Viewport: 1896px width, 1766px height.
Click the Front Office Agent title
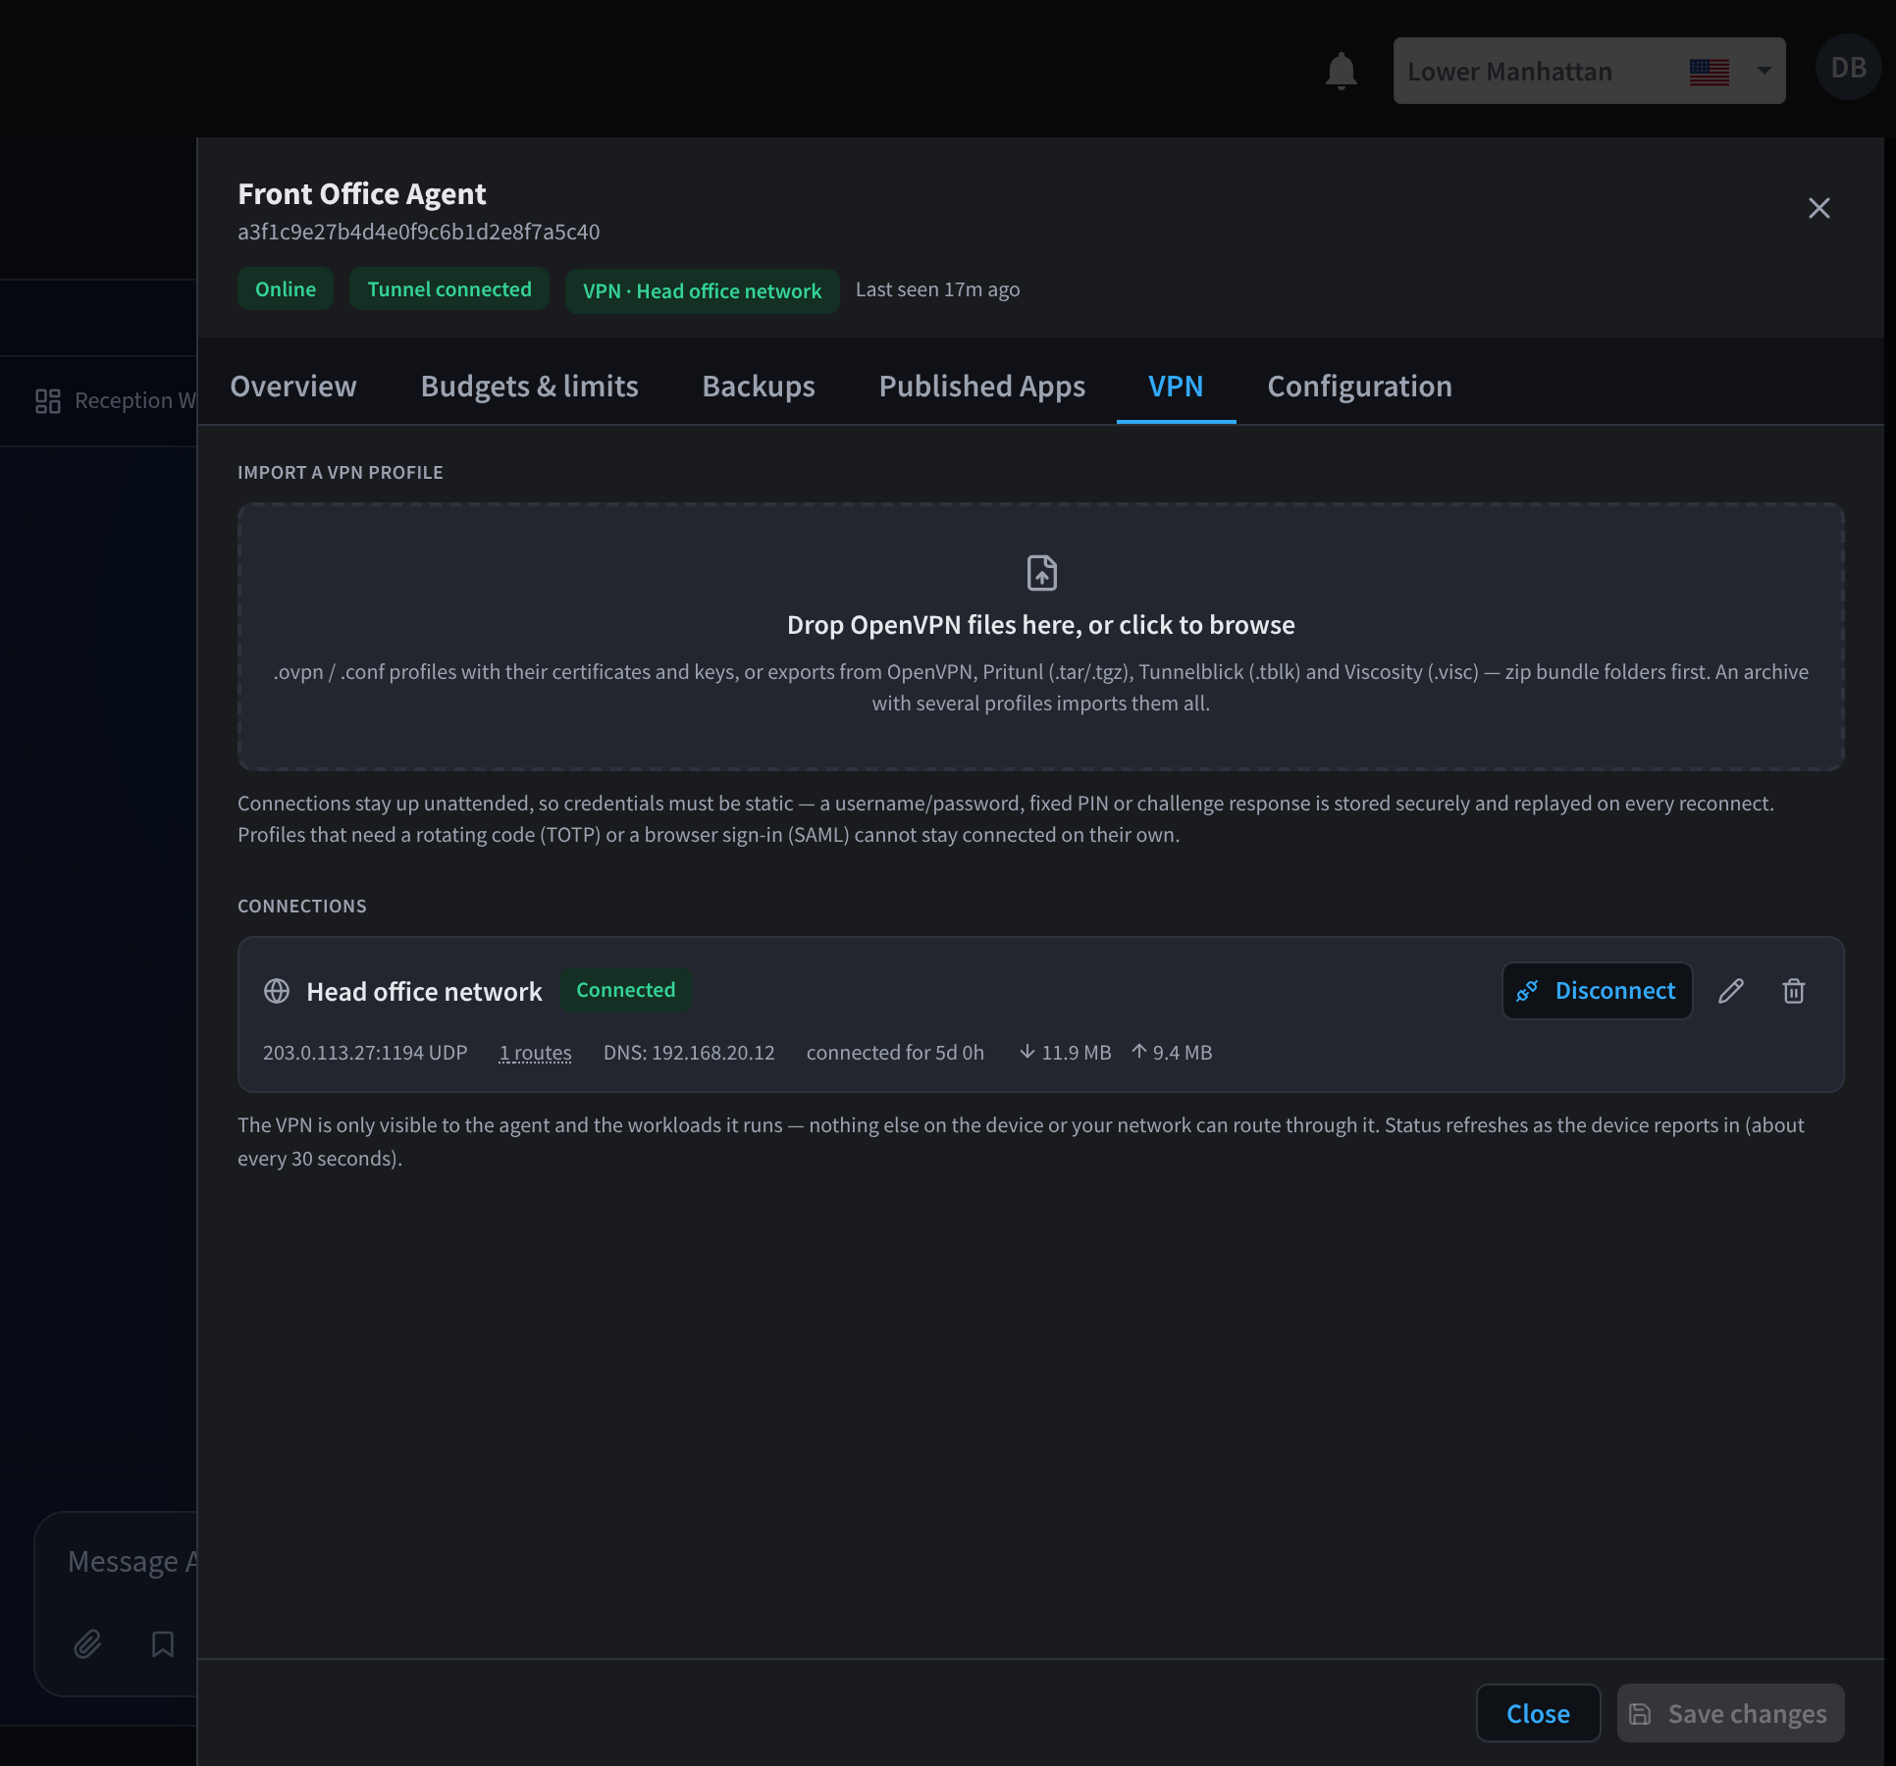click(x=361, y=194)
